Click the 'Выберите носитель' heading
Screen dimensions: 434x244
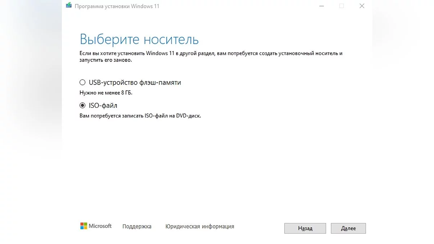tap(139, 39)
